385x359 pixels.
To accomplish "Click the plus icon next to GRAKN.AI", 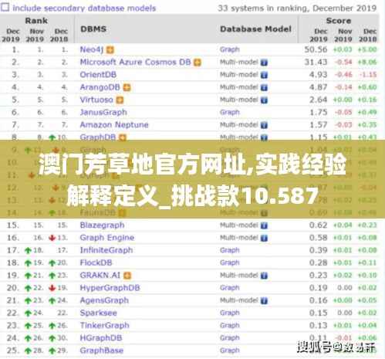I will coord(127,276).
